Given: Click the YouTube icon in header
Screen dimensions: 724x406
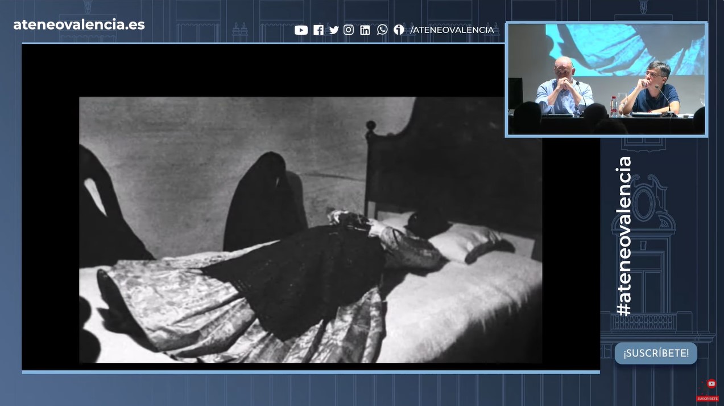Looking at the screenshot, I should (301, 30).
